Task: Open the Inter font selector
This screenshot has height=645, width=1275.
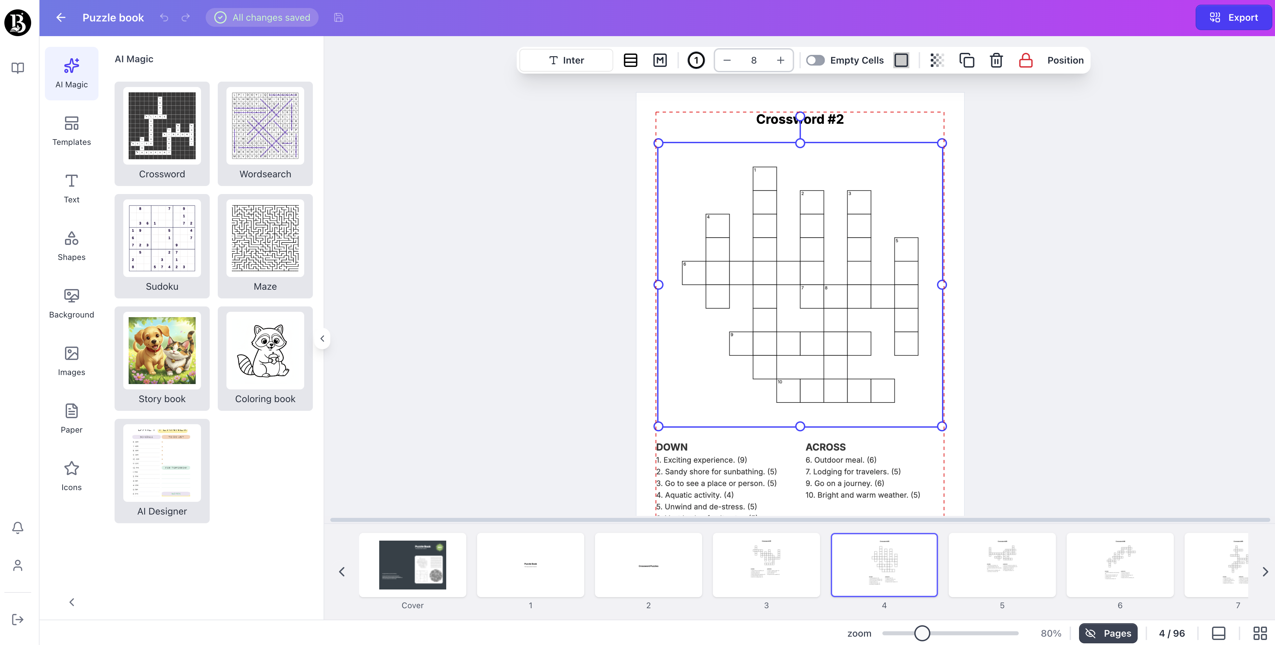Action: click(x=566, y=60)
